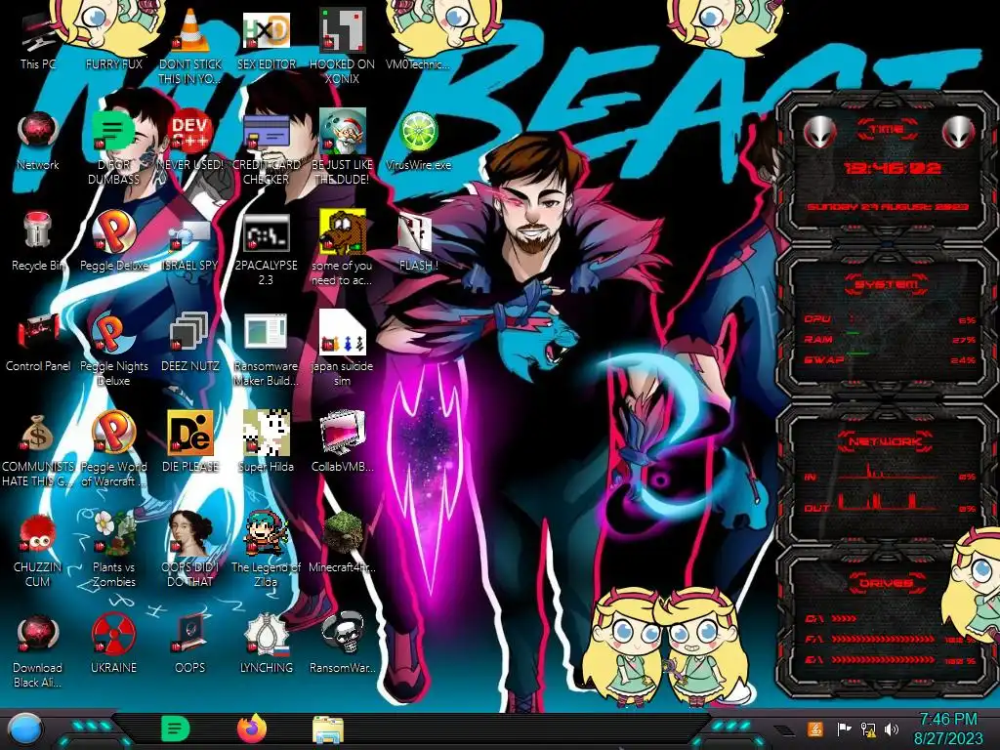Open the RansomWar skull icon
The height and width of the screenshot is (750, 1000).
(x=343, y=634)
